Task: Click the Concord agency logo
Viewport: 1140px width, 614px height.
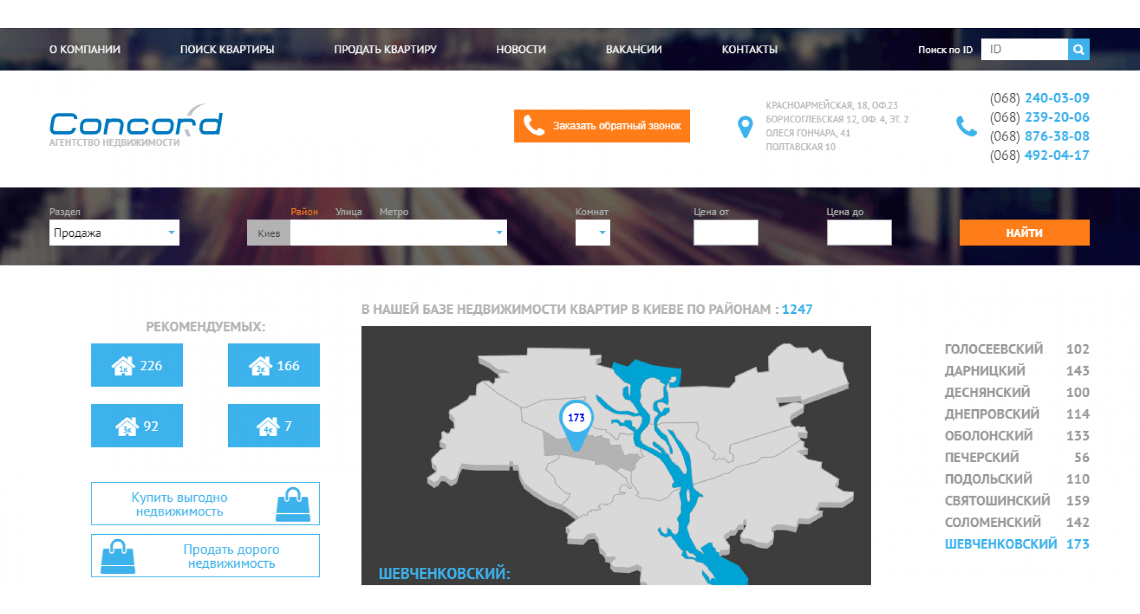Action: [x=136, y=126]
